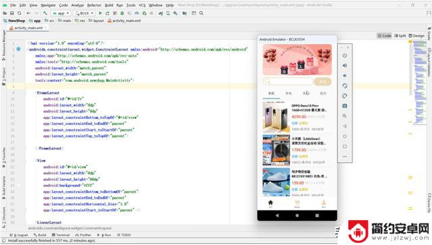Select the first category tab in app

(271, 93)
